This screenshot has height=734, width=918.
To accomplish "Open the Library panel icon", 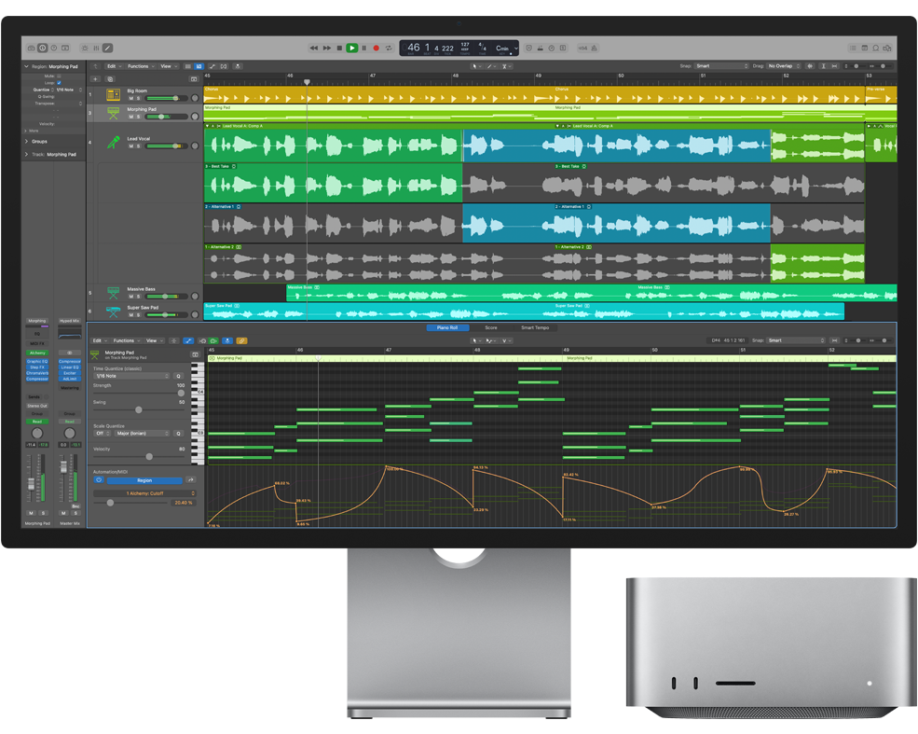I will pyautogui.click(x=32, y=48).
